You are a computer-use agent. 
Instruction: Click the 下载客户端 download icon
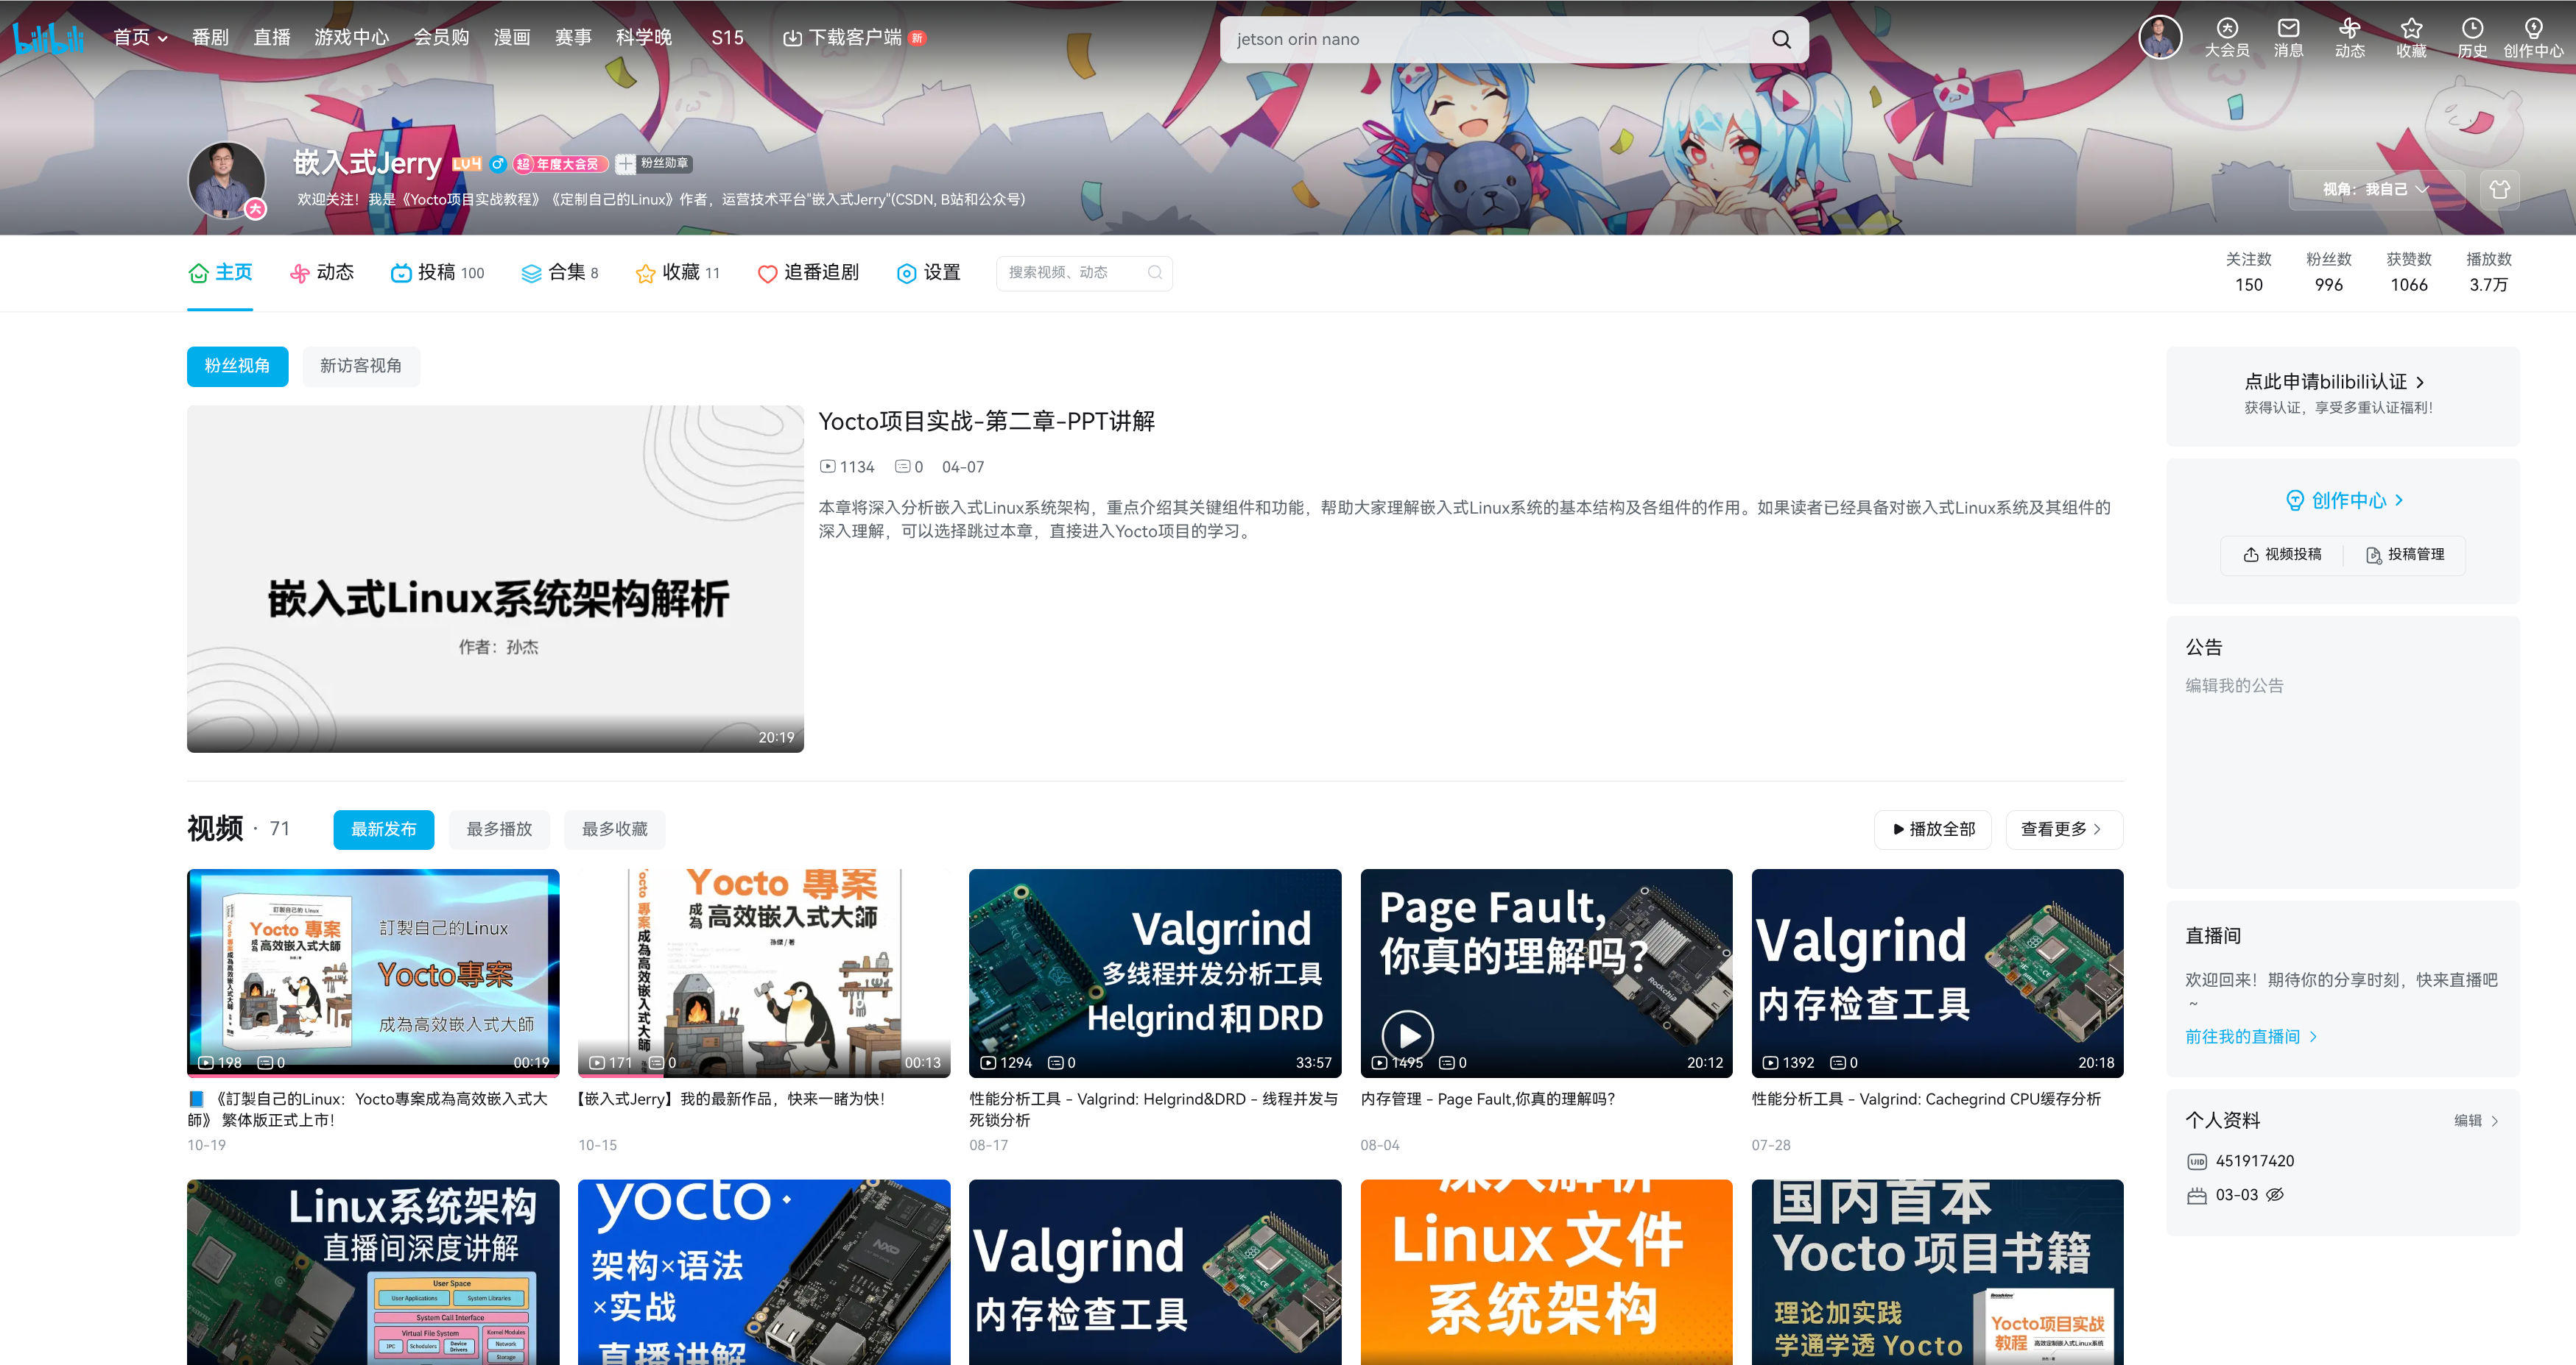[x=792, y=37]
